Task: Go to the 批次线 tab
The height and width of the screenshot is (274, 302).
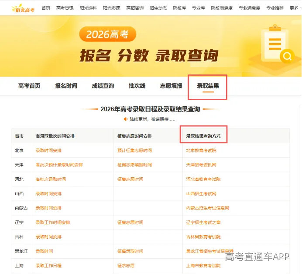Action: (x=137, y=86)
